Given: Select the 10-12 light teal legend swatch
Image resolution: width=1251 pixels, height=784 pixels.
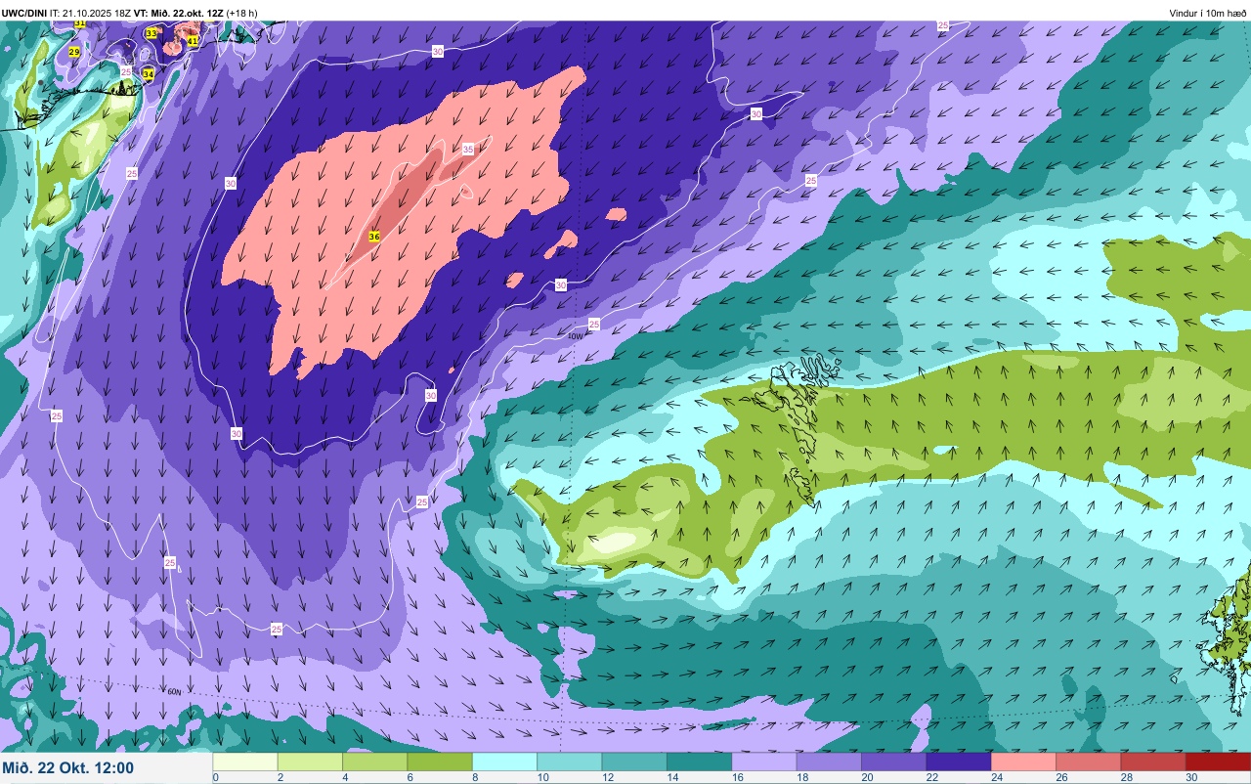Looking at the screenshot, I should tap(570, 762).
